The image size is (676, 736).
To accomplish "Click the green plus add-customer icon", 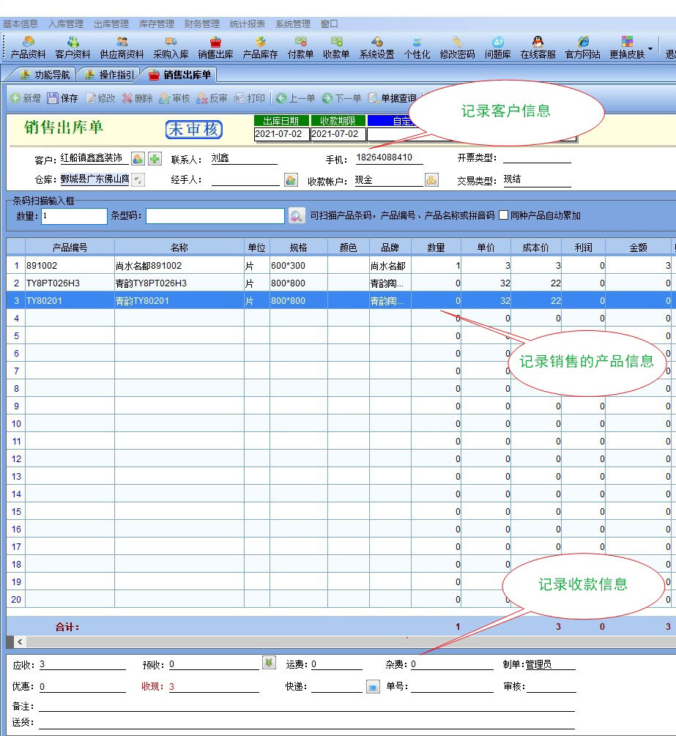I will tap(155, 158).
